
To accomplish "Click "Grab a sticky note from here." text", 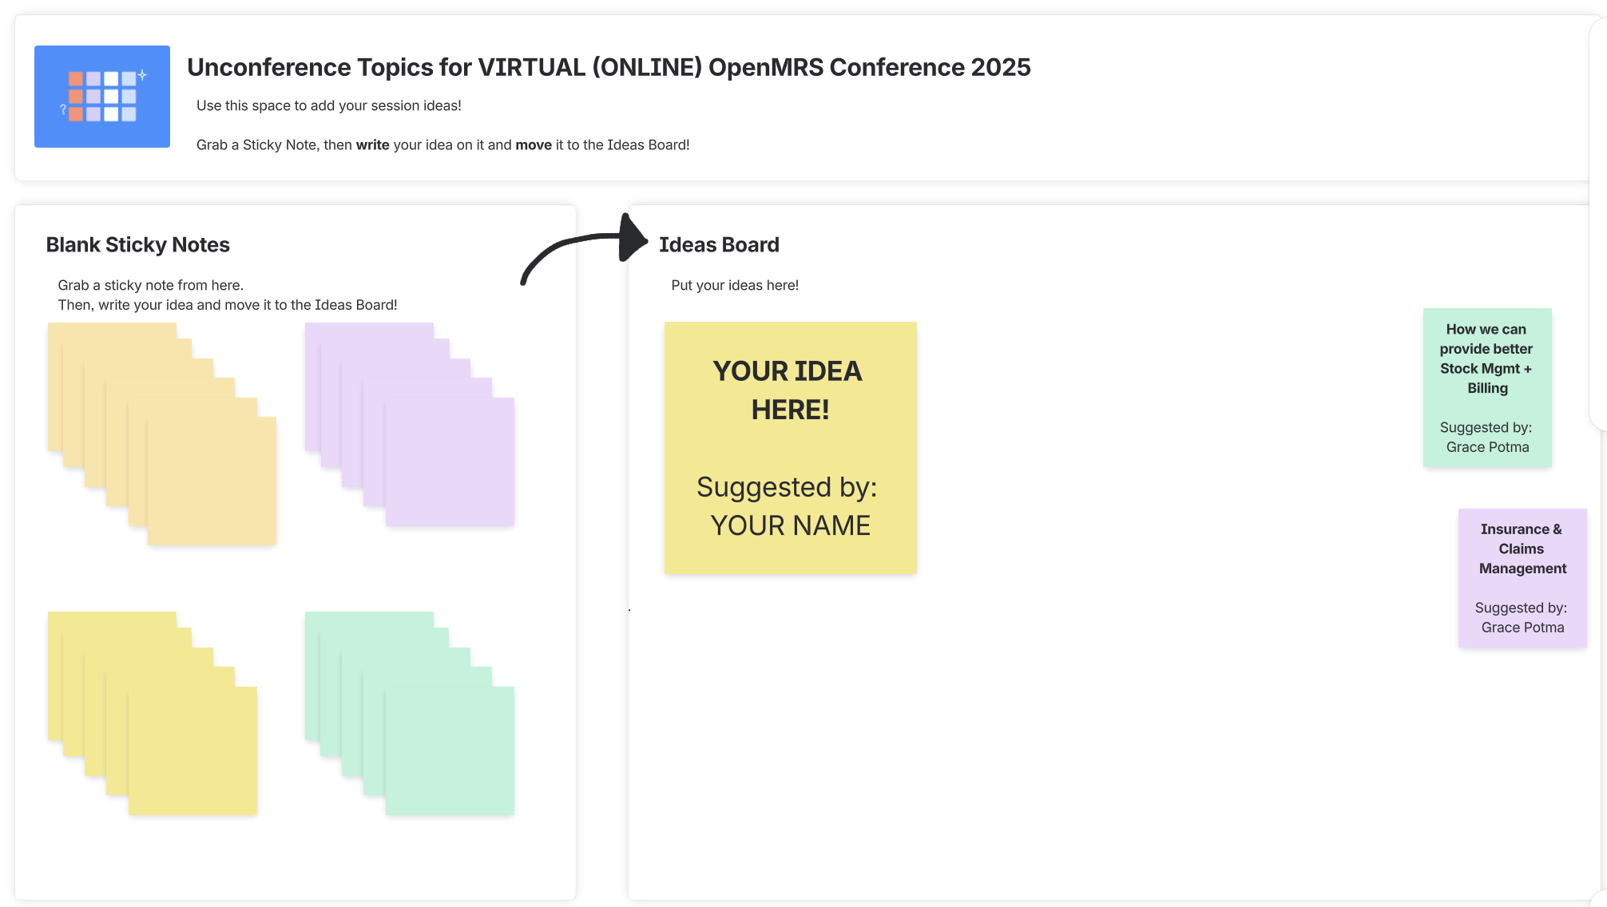I will pyautogui.click(x=150, y=285).
